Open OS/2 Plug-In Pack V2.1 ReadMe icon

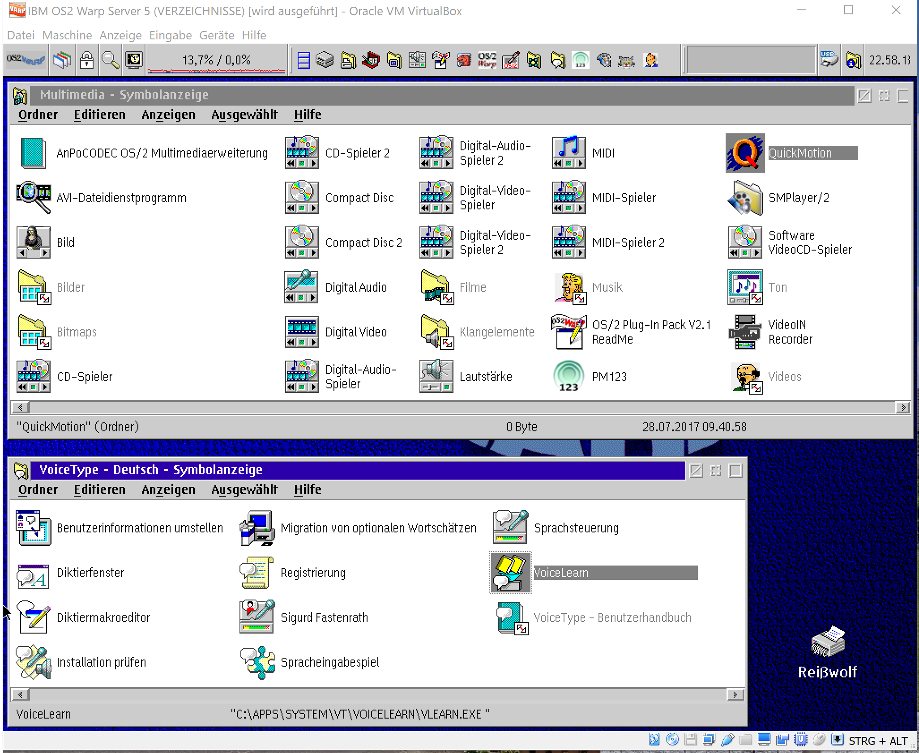(x=568, y=332)
